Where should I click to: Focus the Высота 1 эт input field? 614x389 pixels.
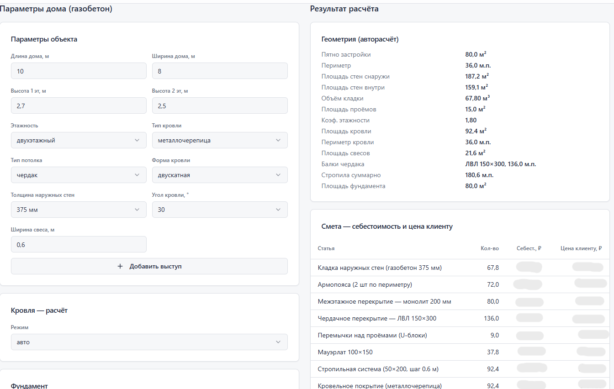pos(79,105)
